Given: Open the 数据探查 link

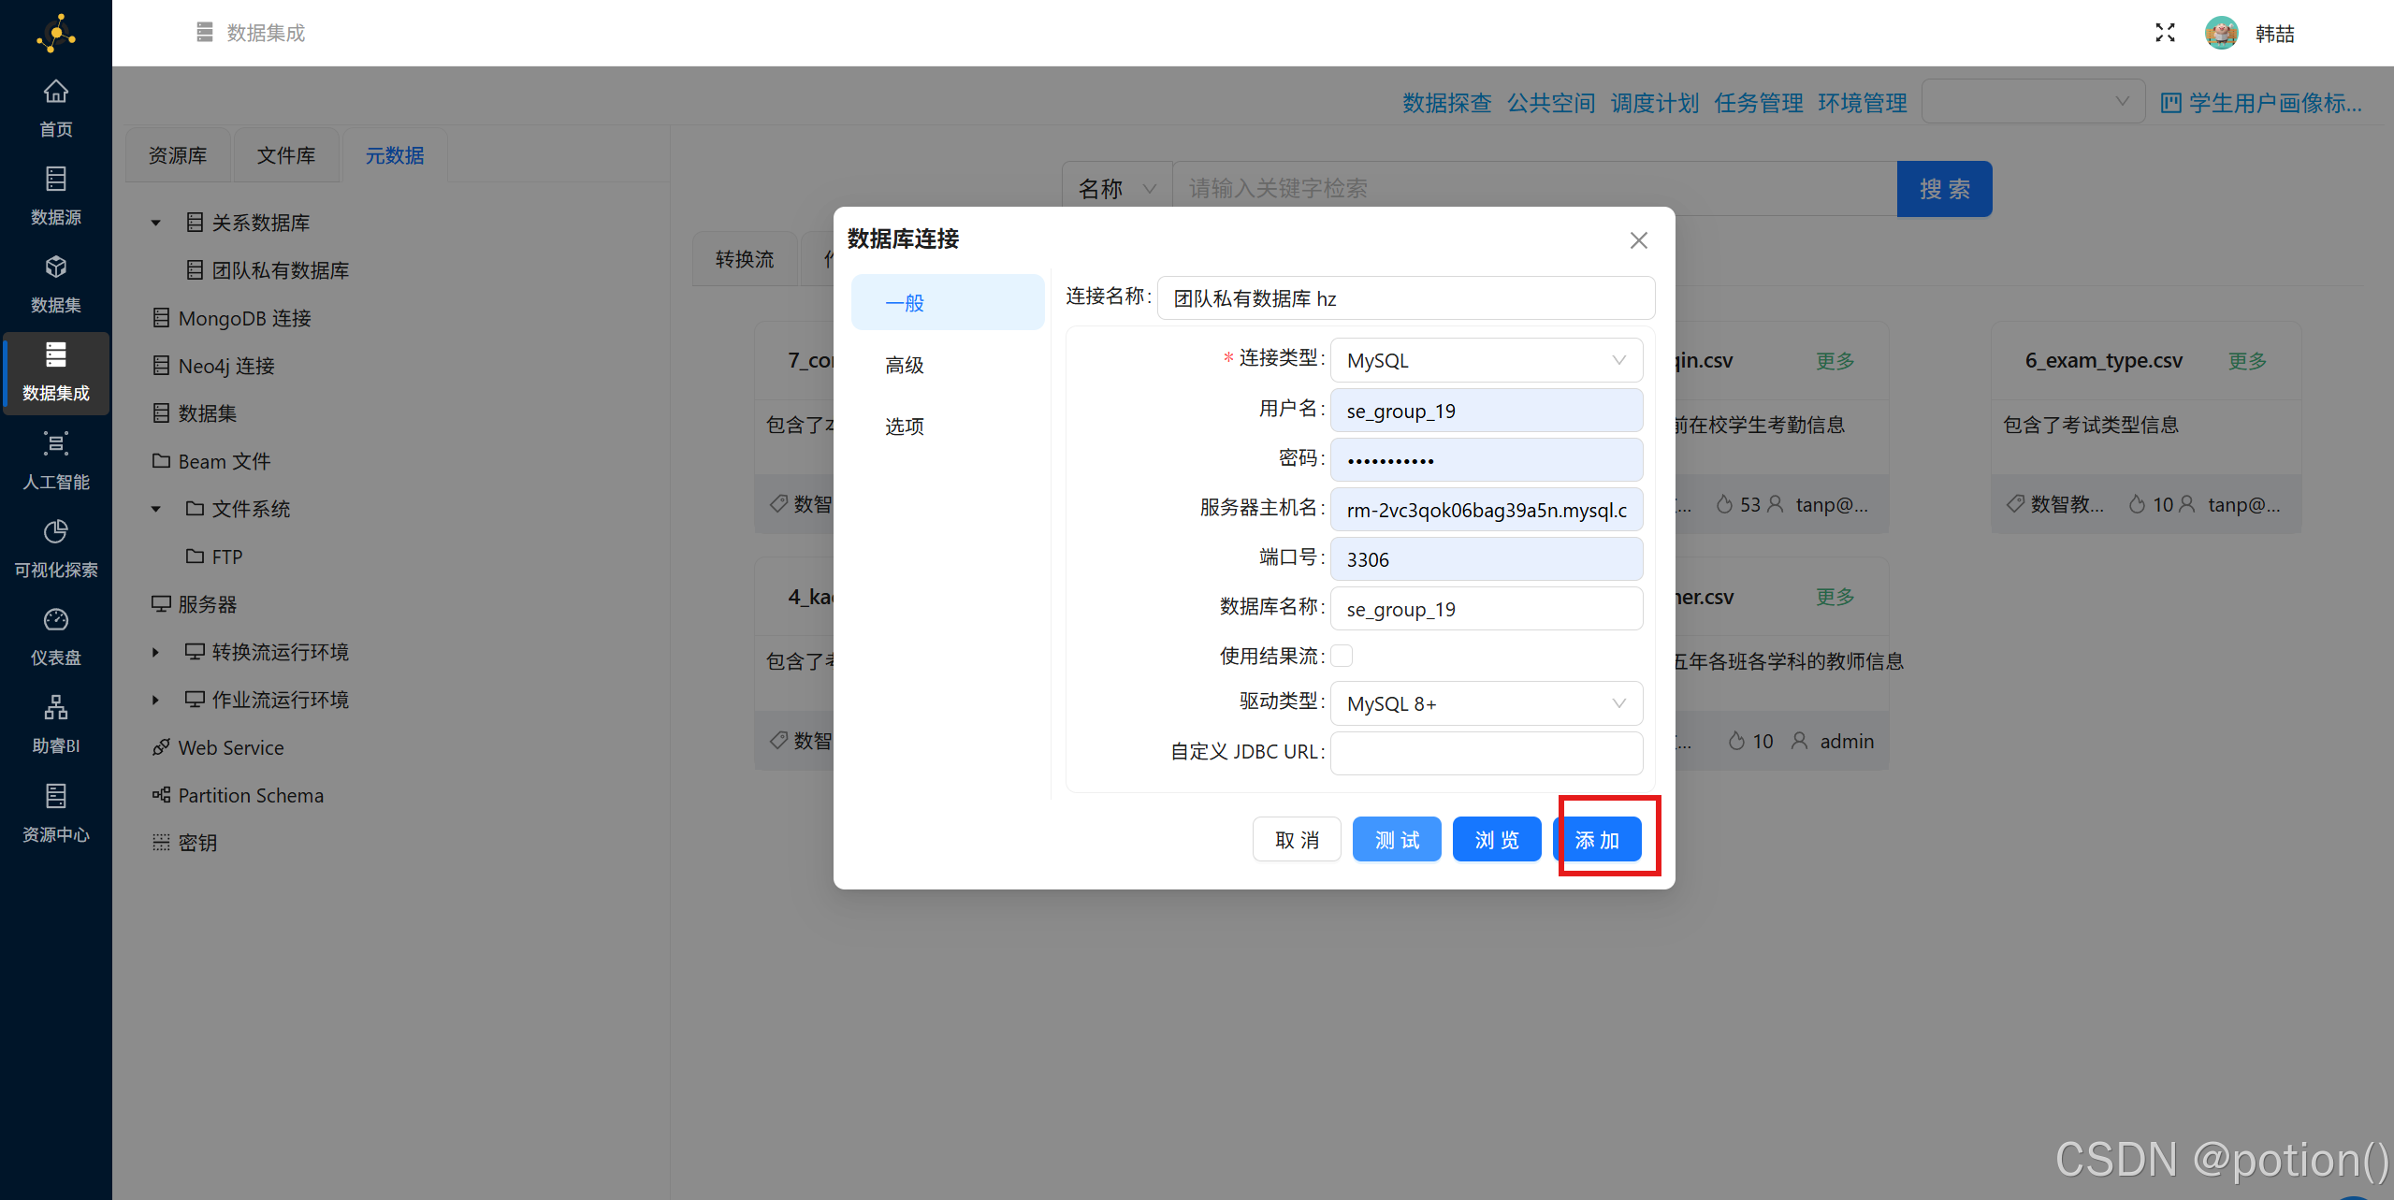Looking at the screenshot, I should click(1446, 103).
